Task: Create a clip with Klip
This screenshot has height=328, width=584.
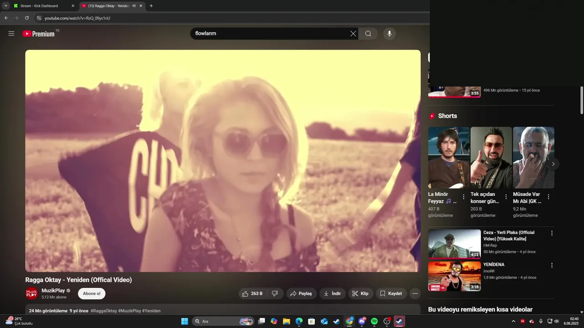Action: 360,293
